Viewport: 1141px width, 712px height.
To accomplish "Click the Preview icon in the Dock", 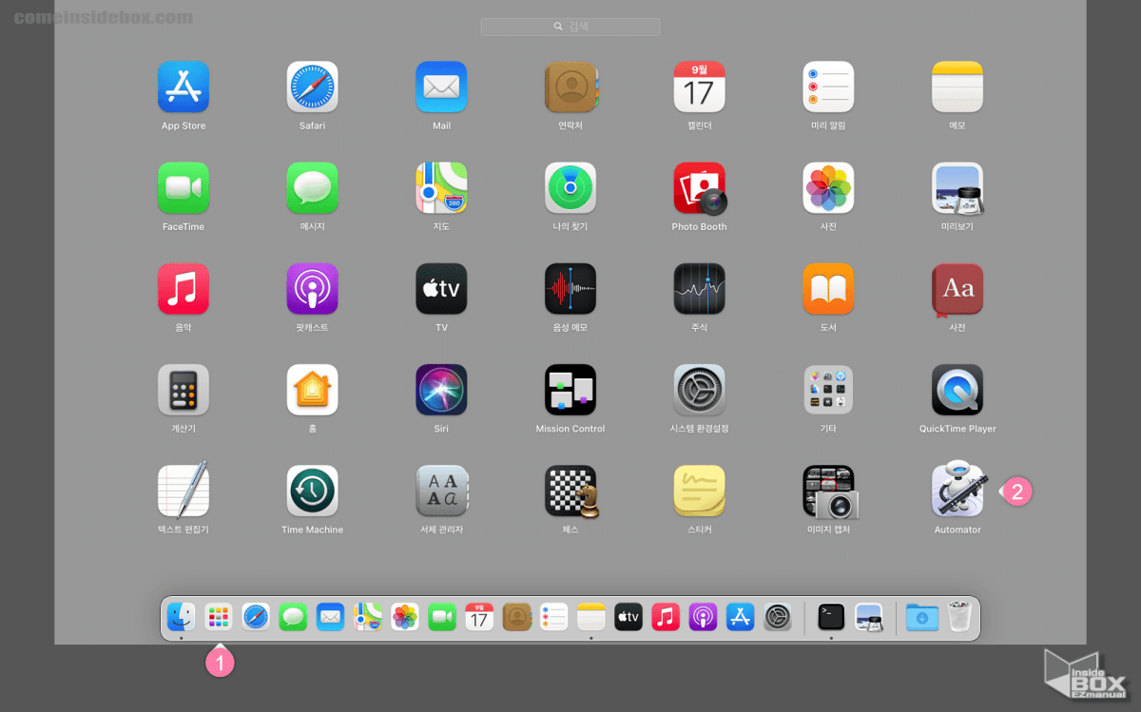I will click(869, 617).
